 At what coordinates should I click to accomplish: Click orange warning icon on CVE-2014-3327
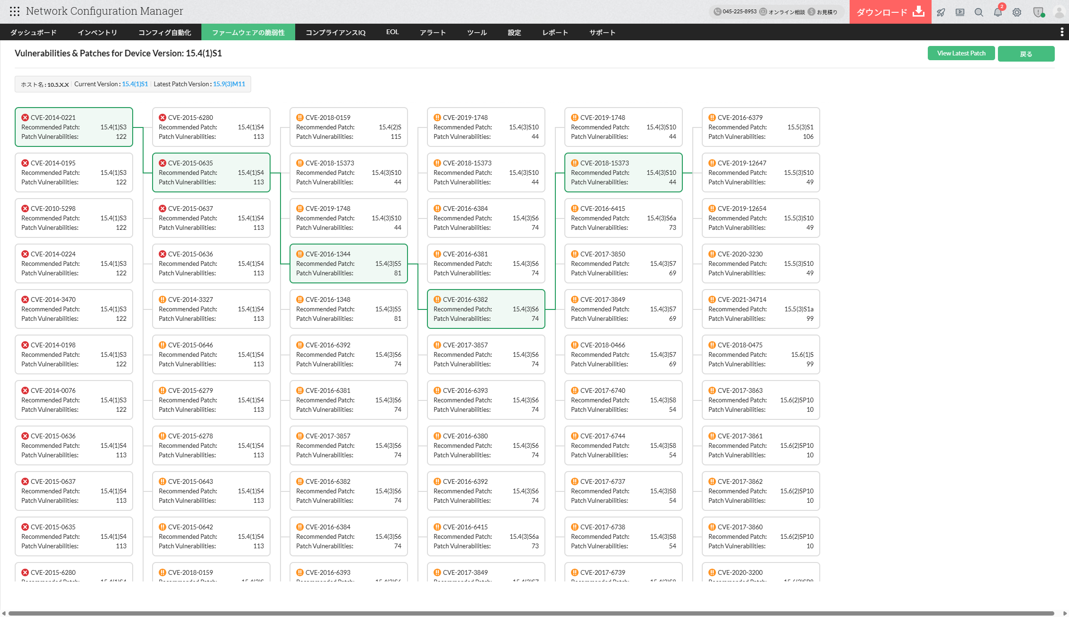tap(163, 299)
